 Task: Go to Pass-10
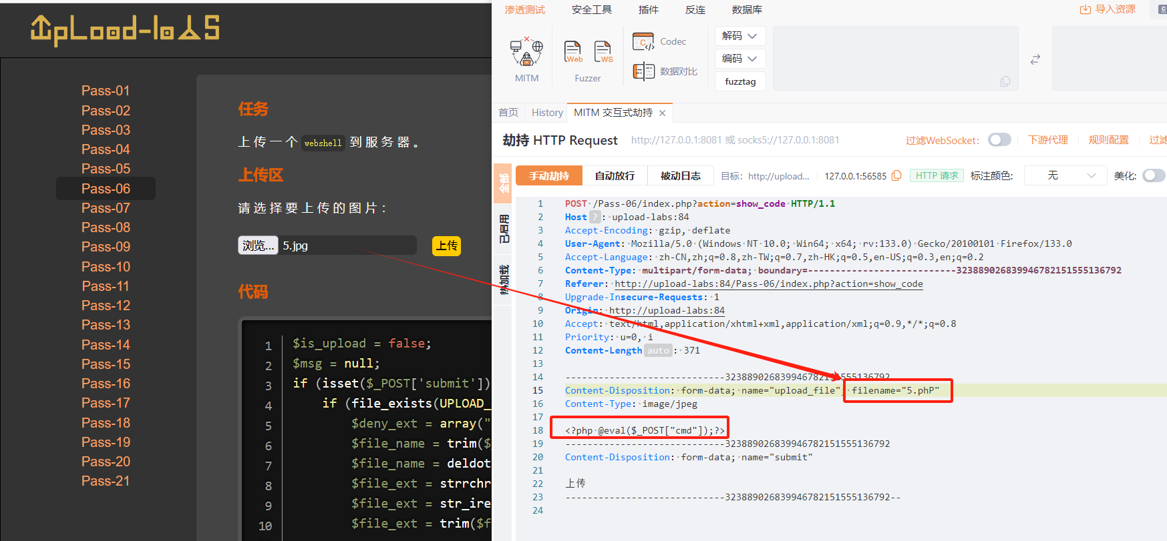[x=106, y=267]
